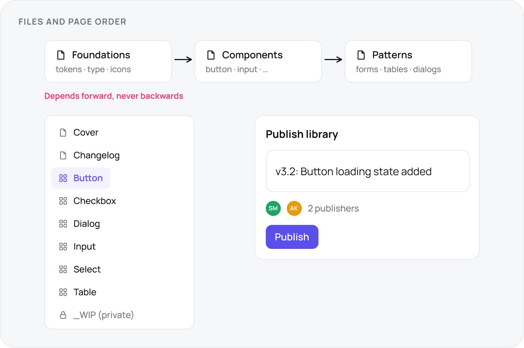Click the page icon beside Cover
The image size is (524, 348).
pos(63,133)
